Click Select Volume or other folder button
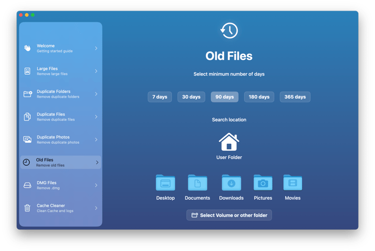This screenshot has height=251, width=375. pos(229,215)
